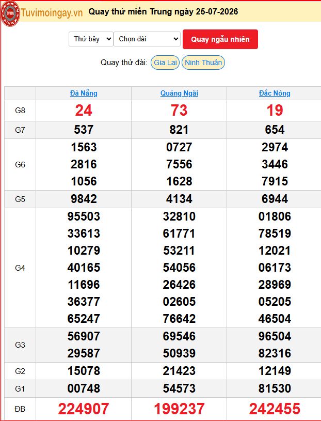Open the Quảng Ngãi column link

pyautogui.click(x=179, y=93)
